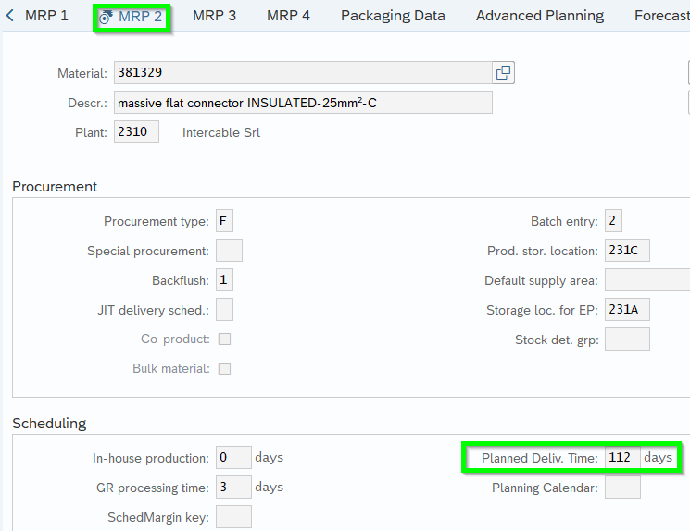Focus the SchedMargin key field
The width and height of the screenshot is (690, 531).
click(x=233, y=517)
